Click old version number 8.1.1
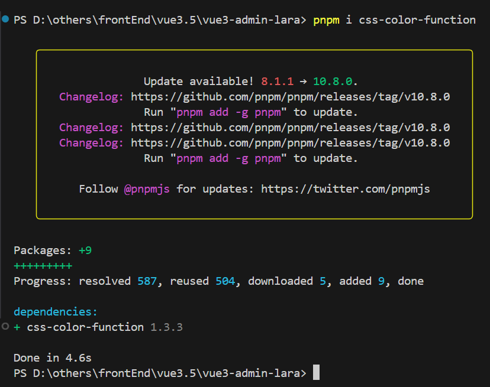 coord(278,82)
